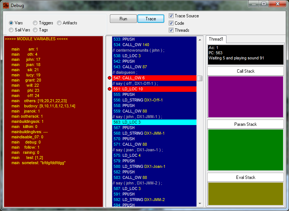
Task: Select the Artifacts radio button
Action: [x=59, y=23]
